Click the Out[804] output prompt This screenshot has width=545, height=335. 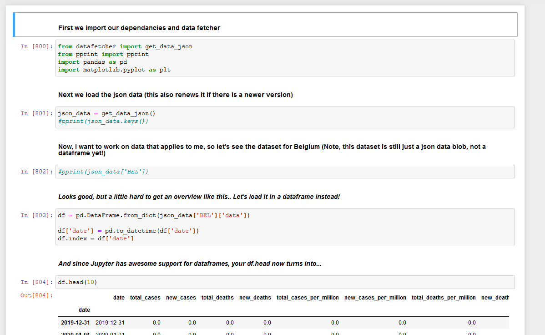(37, 296)
